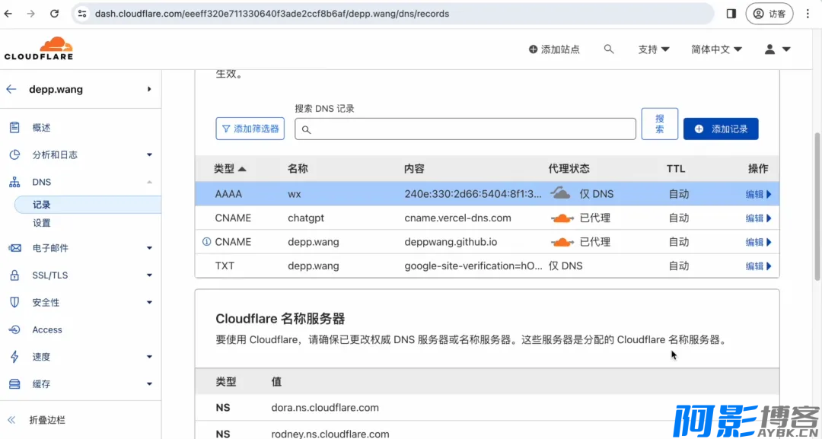Open the search magnifier in header
Screen dimensions: 822x439
pyautogui.click(x=609, y=49)
